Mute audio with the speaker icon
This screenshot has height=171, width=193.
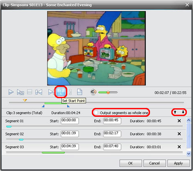(x=93, y=92)
